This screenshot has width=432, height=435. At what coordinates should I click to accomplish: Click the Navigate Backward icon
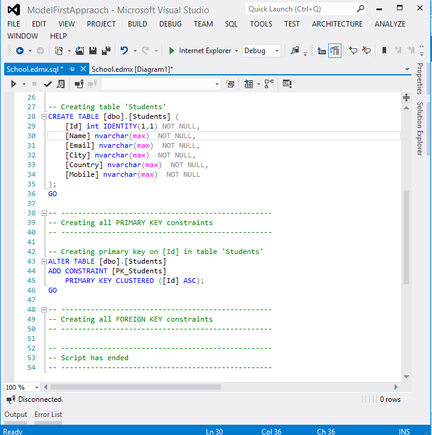[19, 51]
